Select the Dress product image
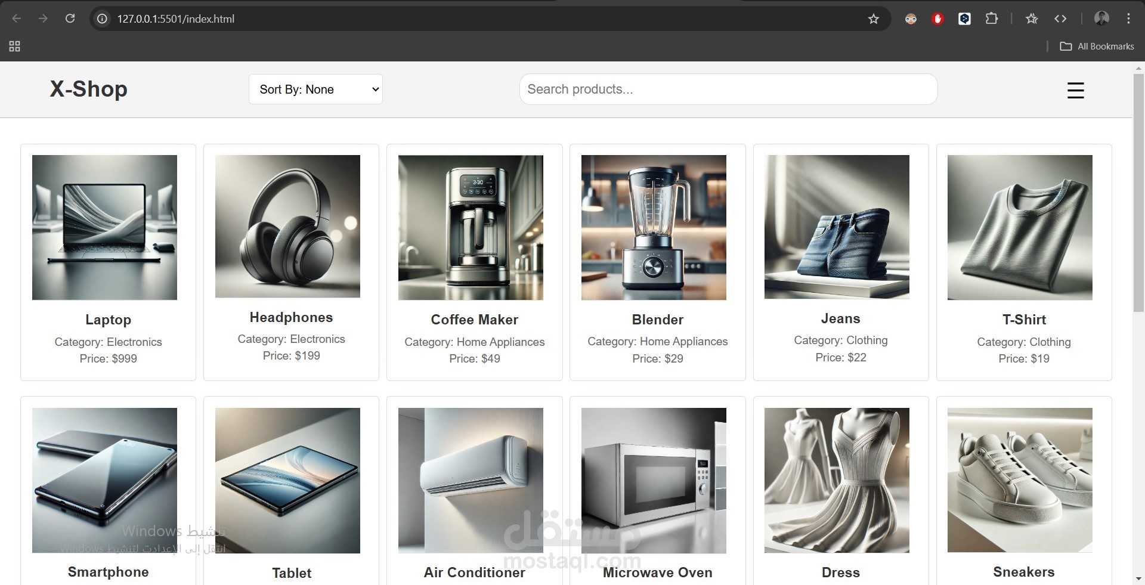This screenshot has width=1145, height=585. [x=837, y=481]
